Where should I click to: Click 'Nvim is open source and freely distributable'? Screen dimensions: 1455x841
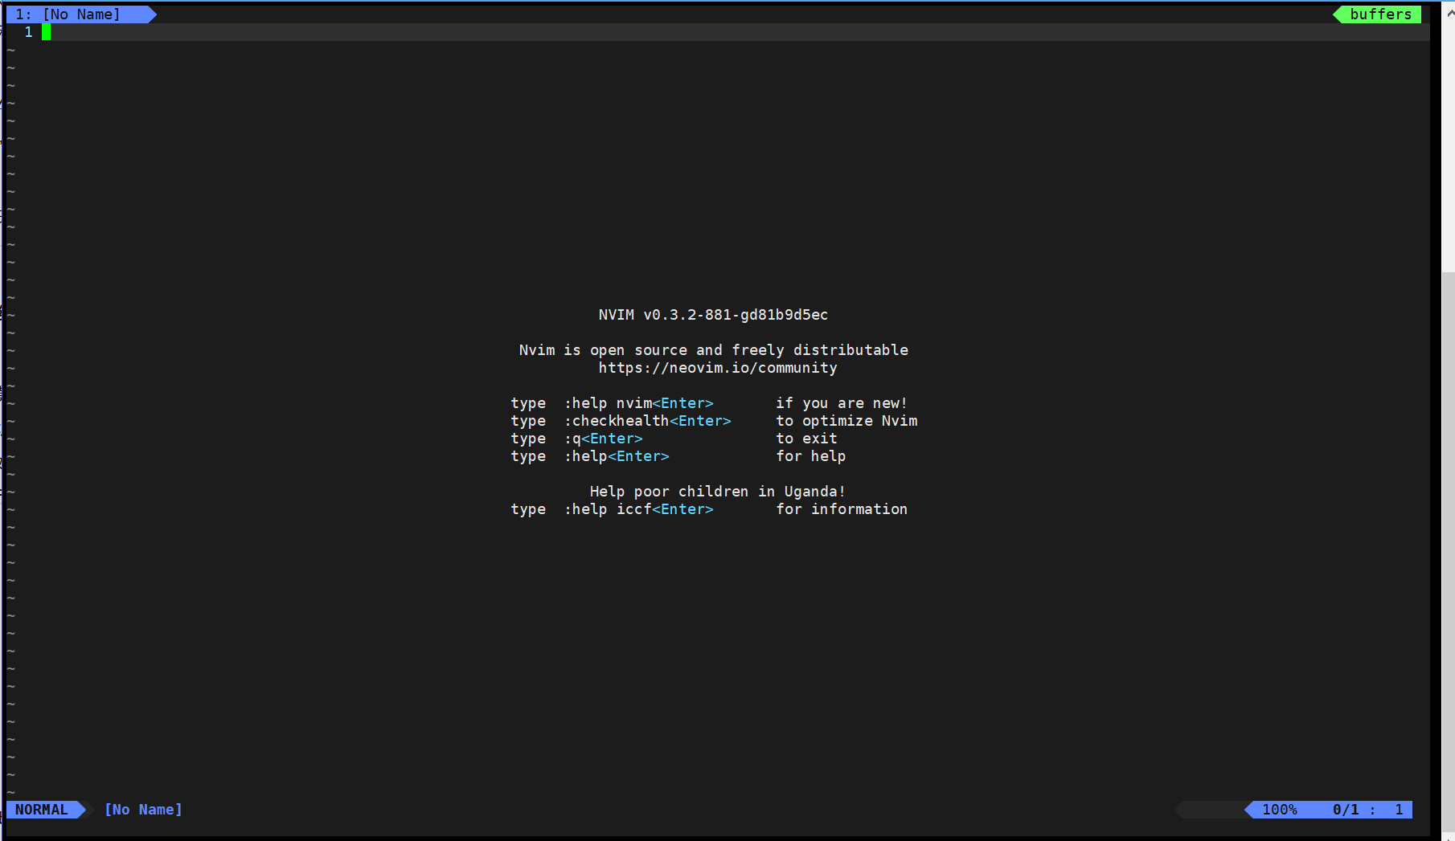(714, 350)
